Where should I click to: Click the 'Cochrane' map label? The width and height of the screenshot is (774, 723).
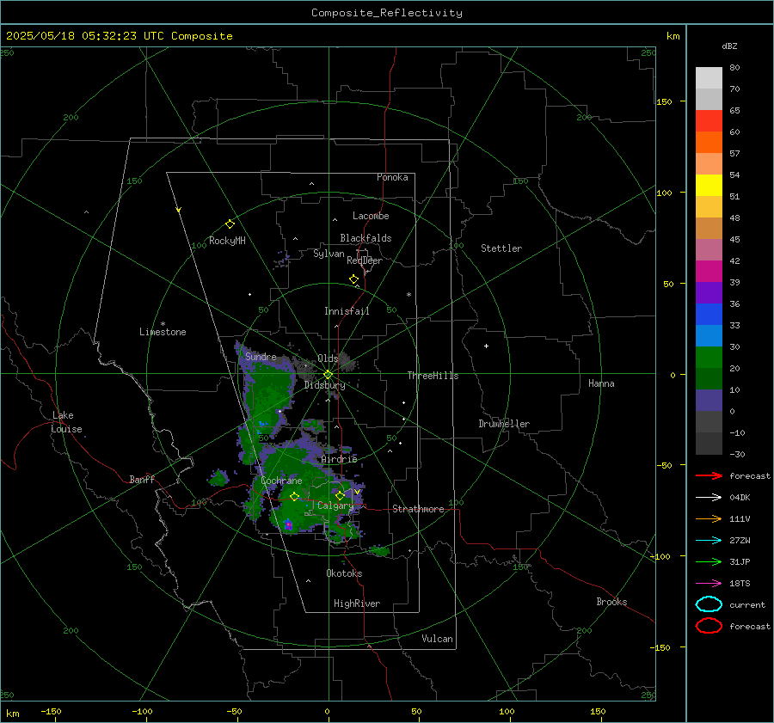(x=281, y=481)
